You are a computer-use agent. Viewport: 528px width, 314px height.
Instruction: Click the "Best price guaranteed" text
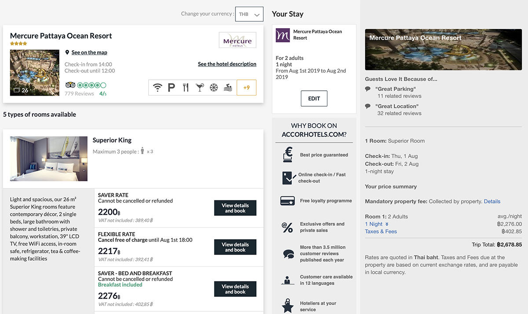coord(324,155)
